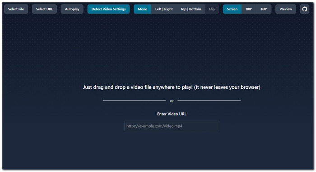
Task: Focus the Enter Video URL field
Action: (172, 126)
